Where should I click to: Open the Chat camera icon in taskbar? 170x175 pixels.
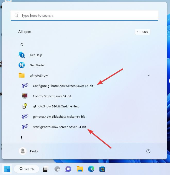[x=68, y=169]
